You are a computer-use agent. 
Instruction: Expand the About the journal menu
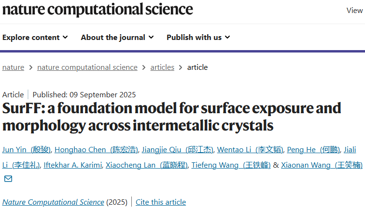[x=117, y=37]
